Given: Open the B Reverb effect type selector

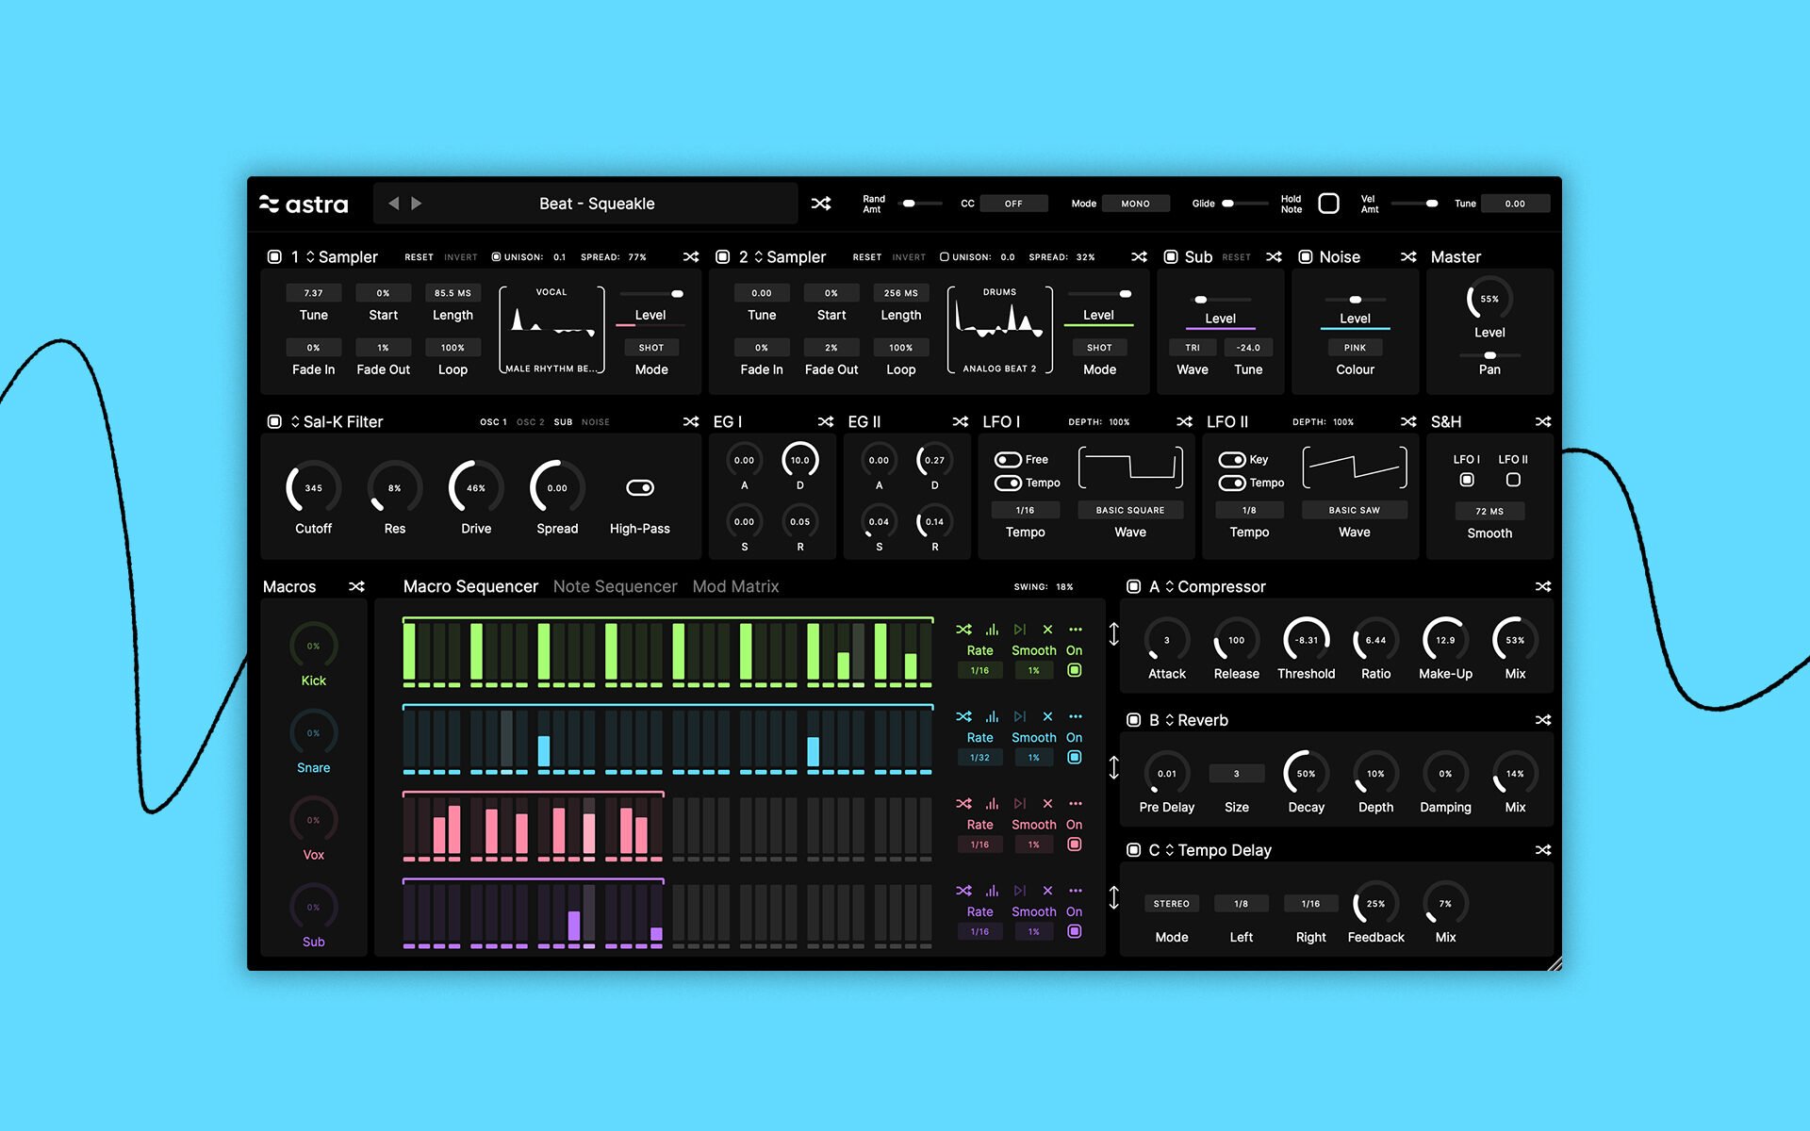Looking at the screenshot, I should pyautogui.click(x=1170, y=720).
